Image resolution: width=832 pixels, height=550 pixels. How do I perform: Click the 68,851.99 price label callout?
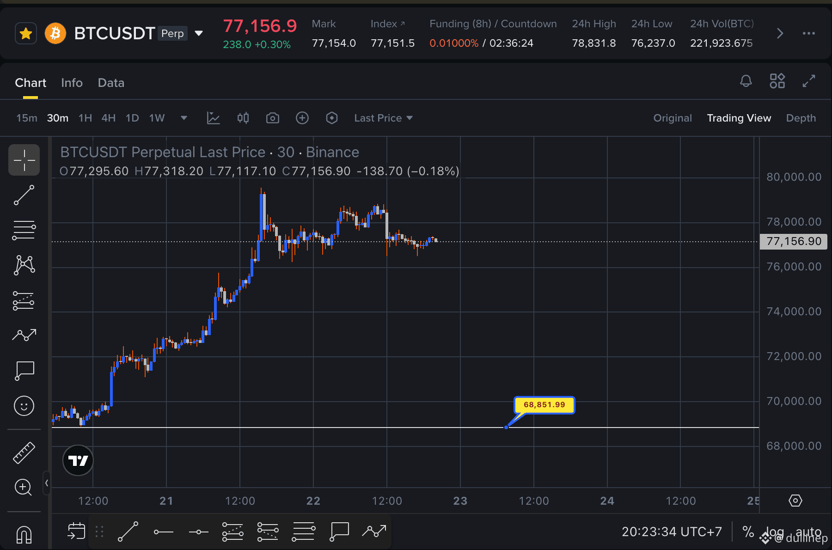click(x=544, y=405)
